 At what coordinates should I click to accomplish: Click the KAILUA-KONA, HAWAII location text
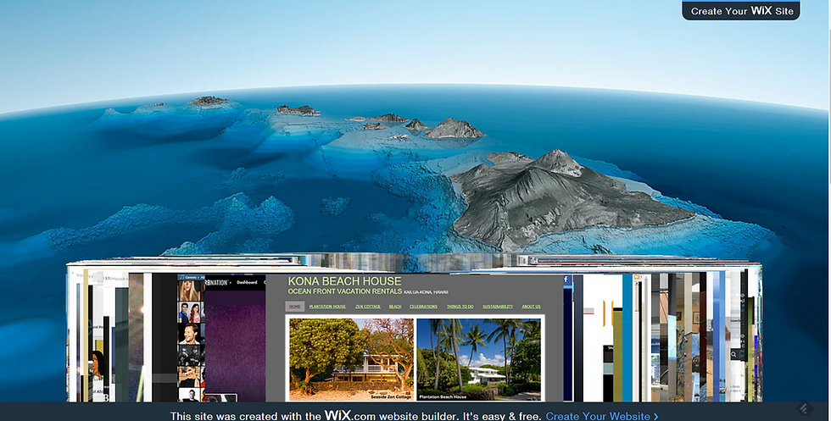pyautogui.click(x=426, y=292)
